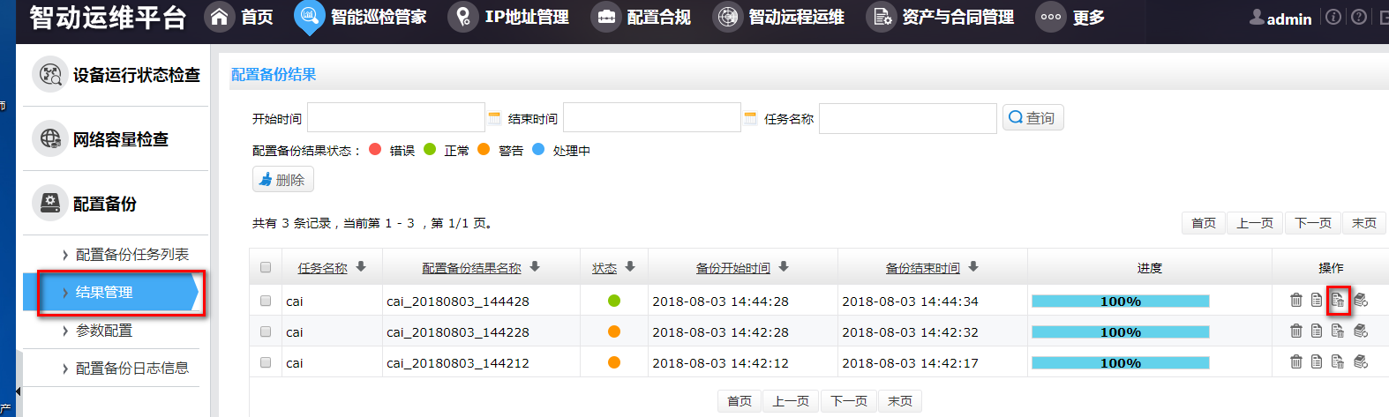Check the box for cai_20180803_144428 row
Image resolution: width=1389 pixels, height=417 pixels.
(x=266, y=301)
